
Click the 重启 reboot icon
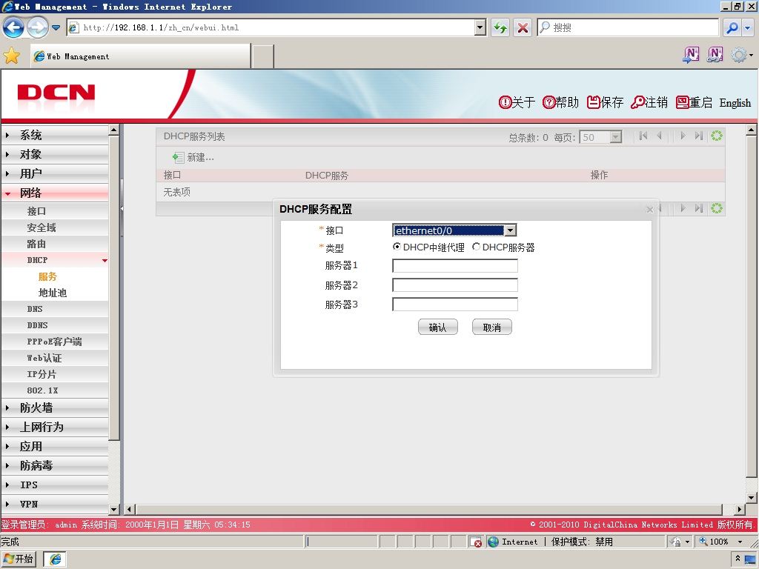pos(682,102)
